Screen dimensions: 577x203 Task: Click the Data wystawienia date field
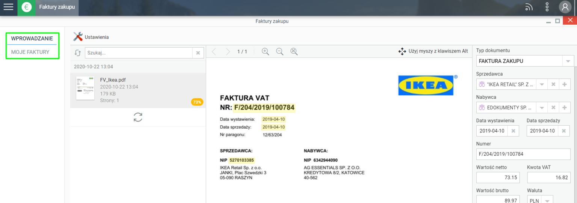(492, 131)
